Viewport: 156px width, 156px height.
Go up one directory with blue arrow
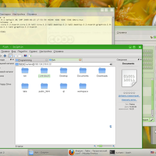tap(5, 56)
